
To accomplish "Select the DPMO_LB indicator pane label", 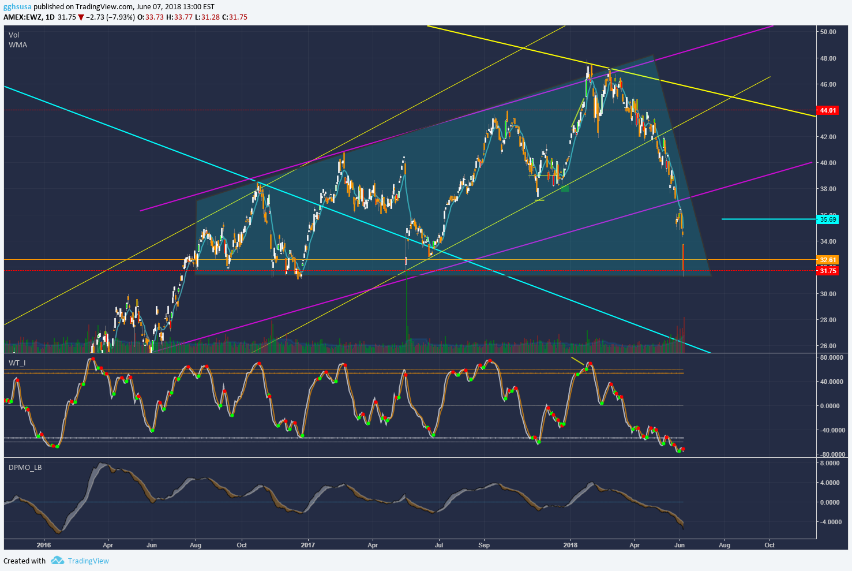I will [x=25, y=467].
